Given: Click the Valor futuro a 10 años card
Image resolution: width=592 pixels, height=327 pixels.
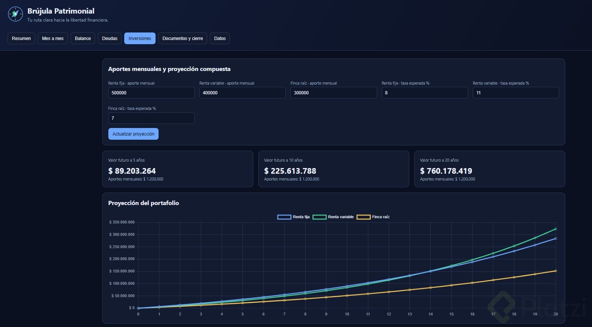Looking at the screenshot, I should coord(334,169).
